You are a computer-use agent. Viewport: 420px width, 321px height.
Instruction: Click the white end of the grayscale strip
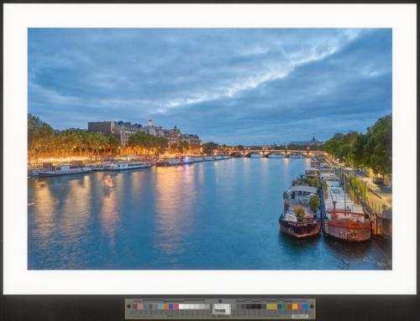(x=181, y=306)
